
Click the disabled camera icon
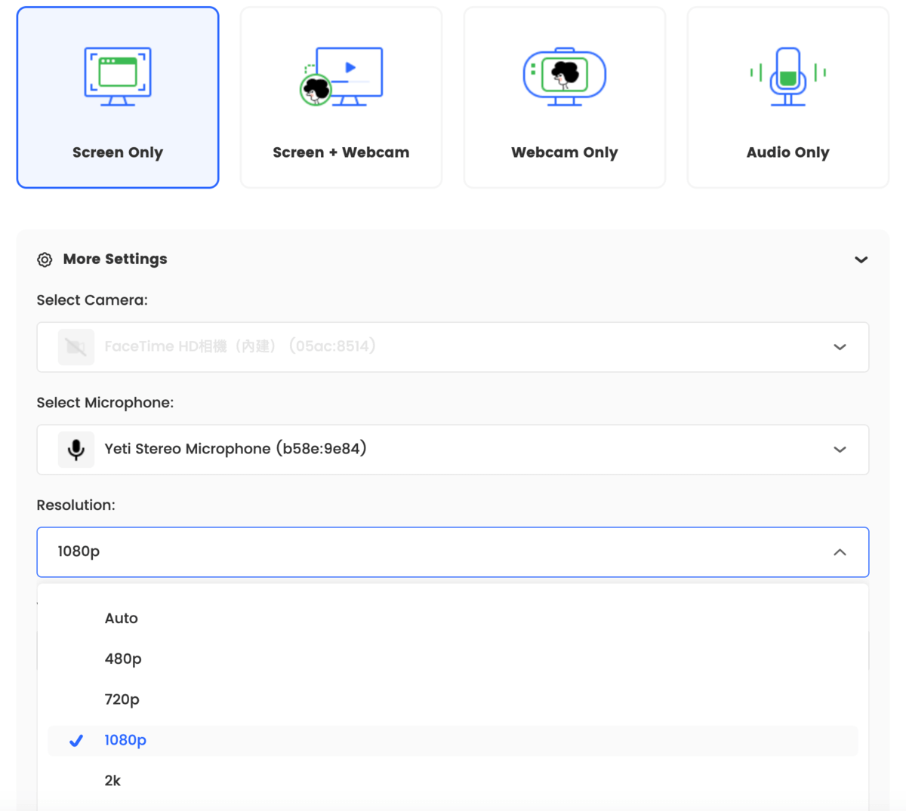76,347
